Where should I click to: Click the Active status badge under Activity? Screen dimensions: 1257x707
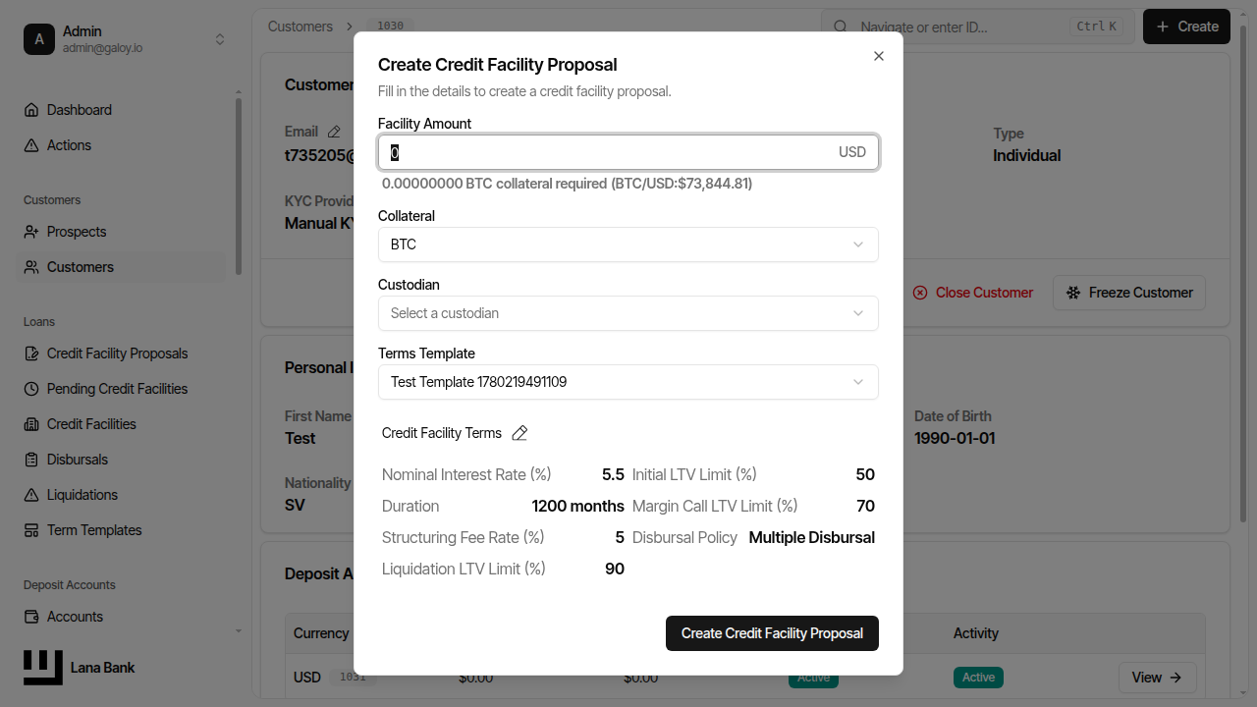978,678
